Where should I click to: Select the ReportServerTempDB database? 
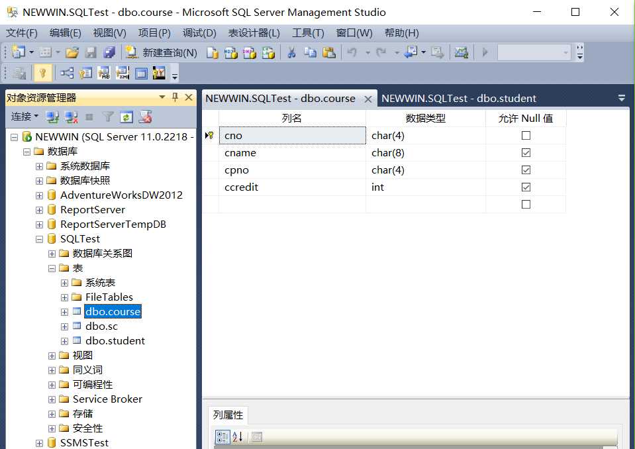point(113,224)
